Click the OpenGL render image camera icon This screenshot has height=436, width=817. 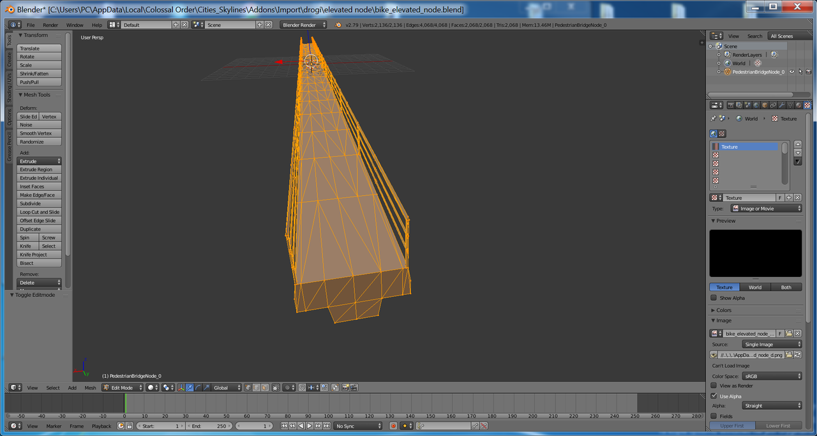click(x=345, y=387)
